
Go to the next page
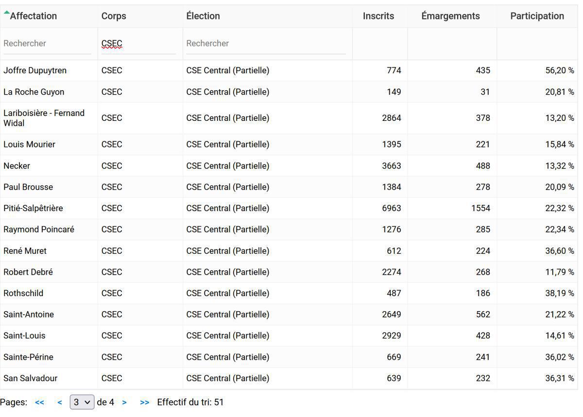tap(124, 402)
